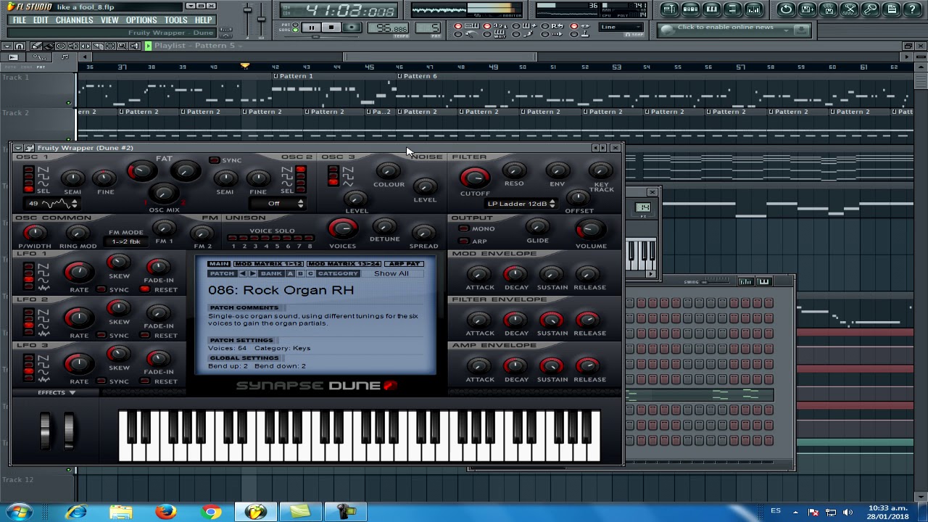Click previous patch arrow in Dune

(x=242, y=273)
